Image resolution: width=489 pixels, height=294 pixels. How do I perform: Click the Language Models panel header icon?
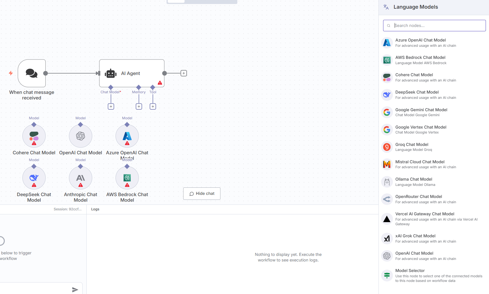coord(386,7)
